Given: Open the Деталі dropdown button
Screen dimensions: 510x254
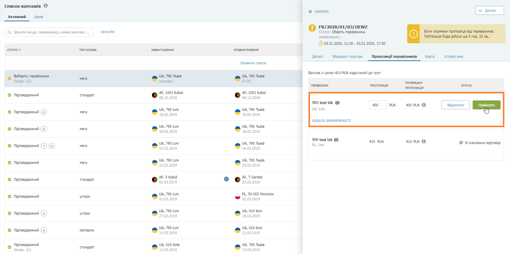Looking at the screenshot, I should click(490, 10).
